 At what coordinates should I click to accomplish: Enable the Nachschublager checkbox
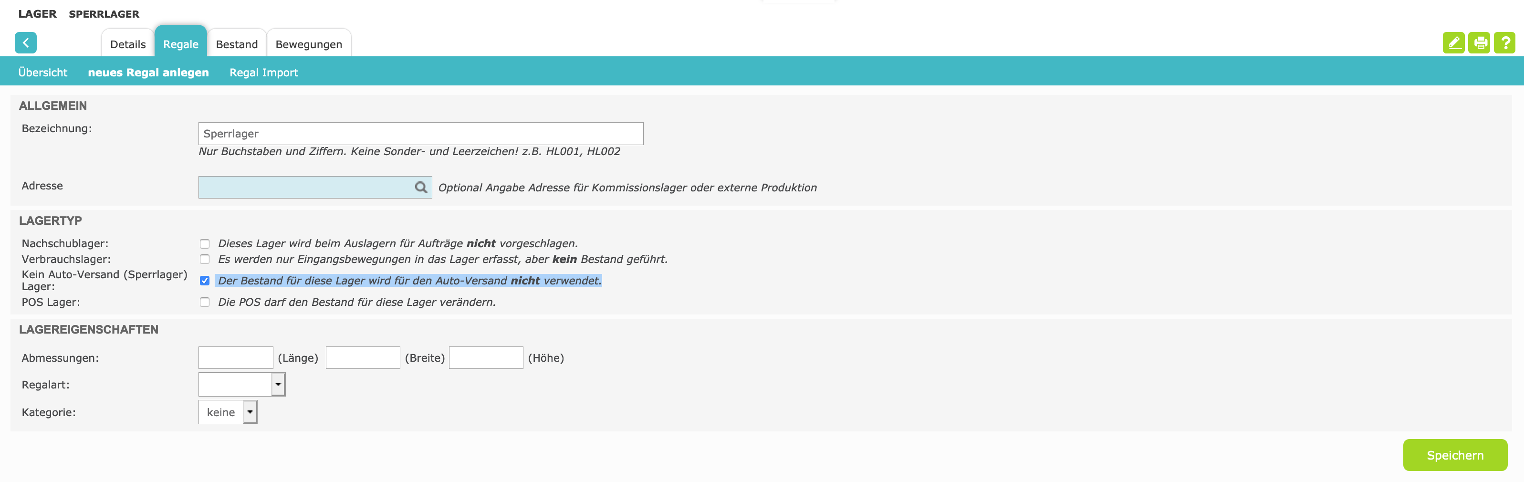(x=205, y=244)
